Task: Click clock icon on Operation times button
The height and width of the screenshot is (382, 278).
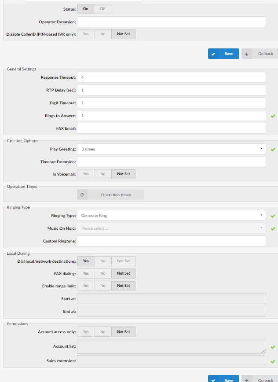Action: pos(82,195)
